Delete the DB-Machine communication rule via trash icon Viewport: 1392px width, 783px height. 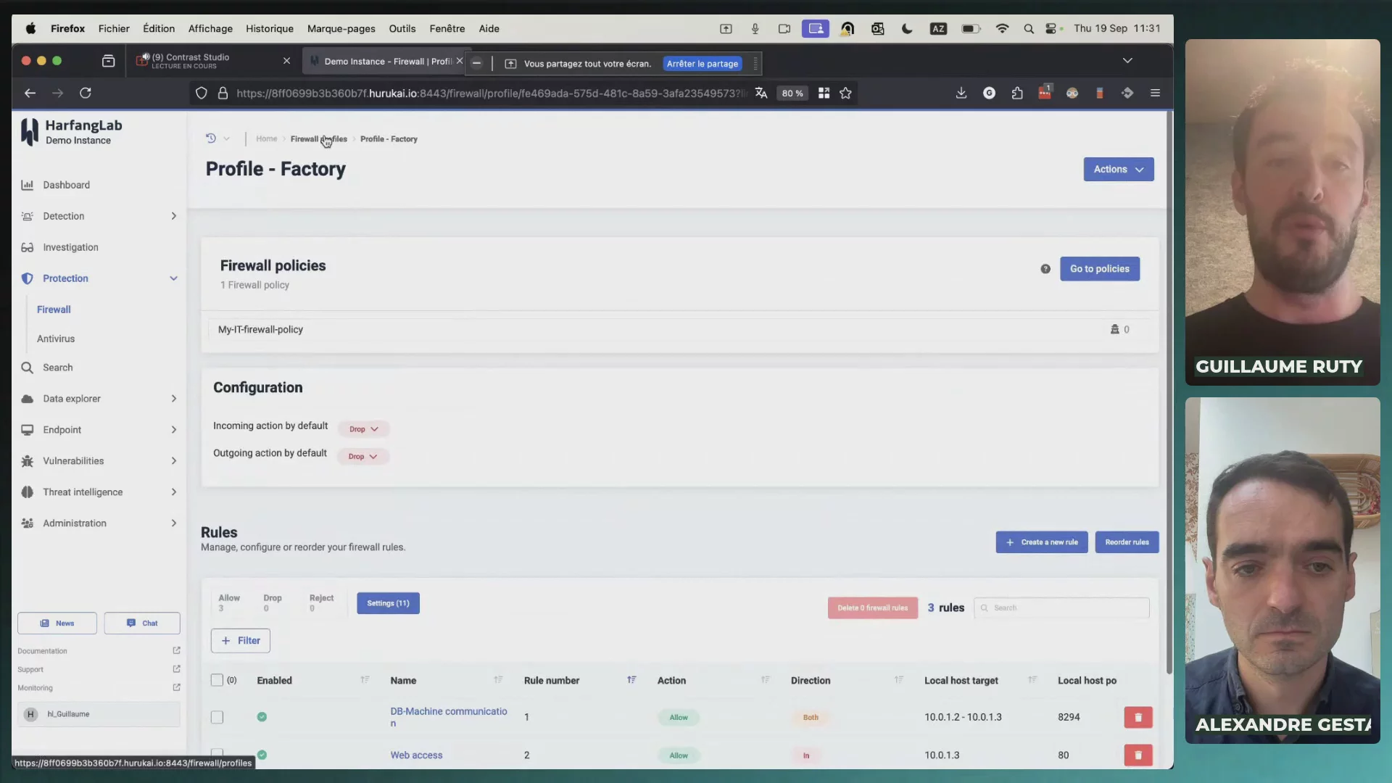tap(1138, 717)
